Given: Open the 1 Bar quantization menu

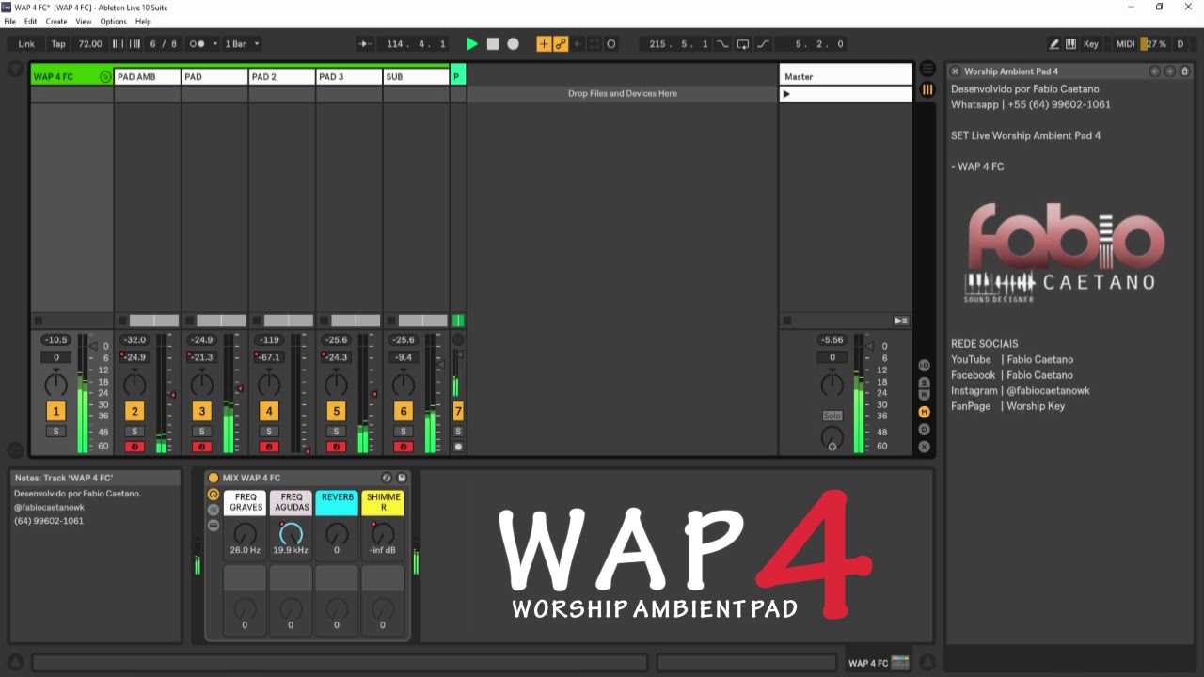Looking at the screenshot, I should coord(243,44).
